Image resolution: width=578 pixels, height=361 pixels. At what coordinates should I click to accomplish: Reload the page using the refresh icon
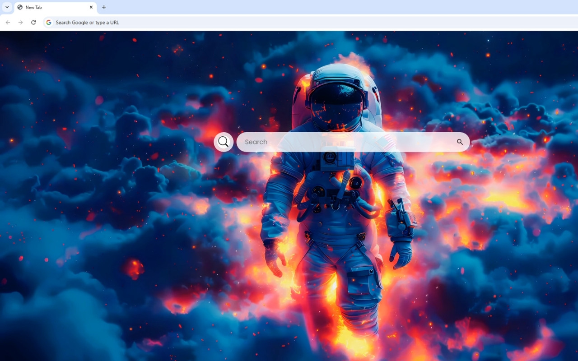coord(33,22)
